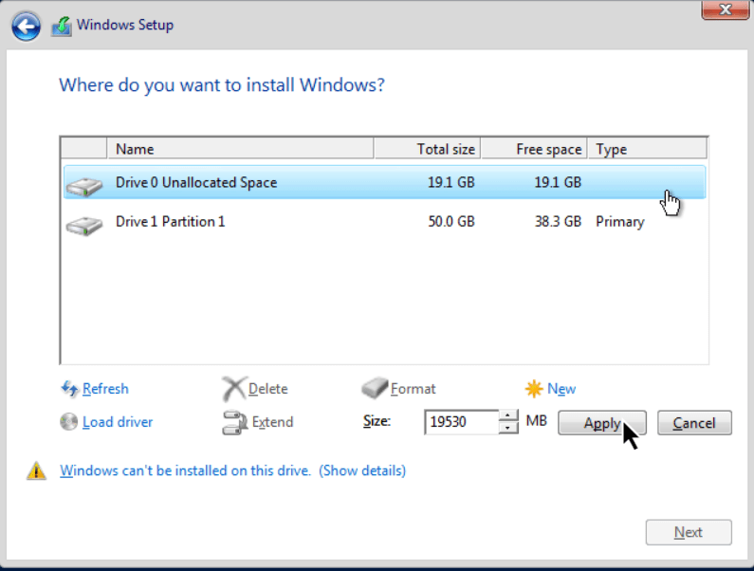Screen dimensions: 754x571
Task: Click into the Size input field
Action: 462,422
